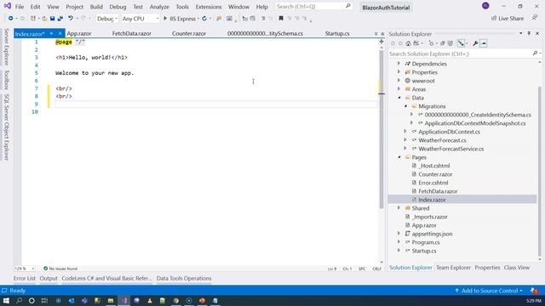Click the Save icon in the toolbar
The height and width of the screenshot is (306, 545).
click(52, 19)
